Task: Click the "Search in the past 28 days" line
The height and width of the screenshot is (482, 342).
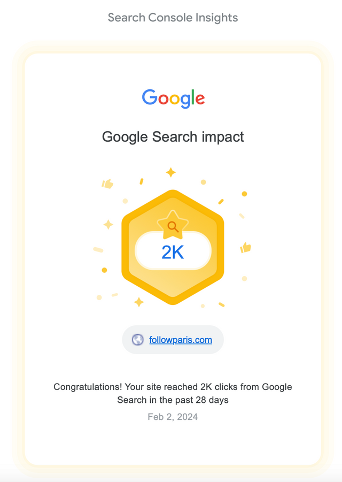Action: coord(173,400)
